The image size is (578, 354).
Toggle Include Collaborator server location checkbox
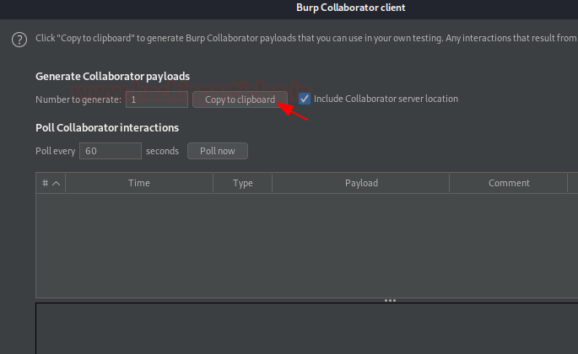point(305,99)
